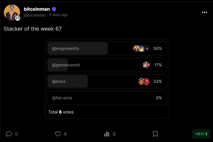Click the purple verified badge
213x142 pixels.
tap(54, 9)
